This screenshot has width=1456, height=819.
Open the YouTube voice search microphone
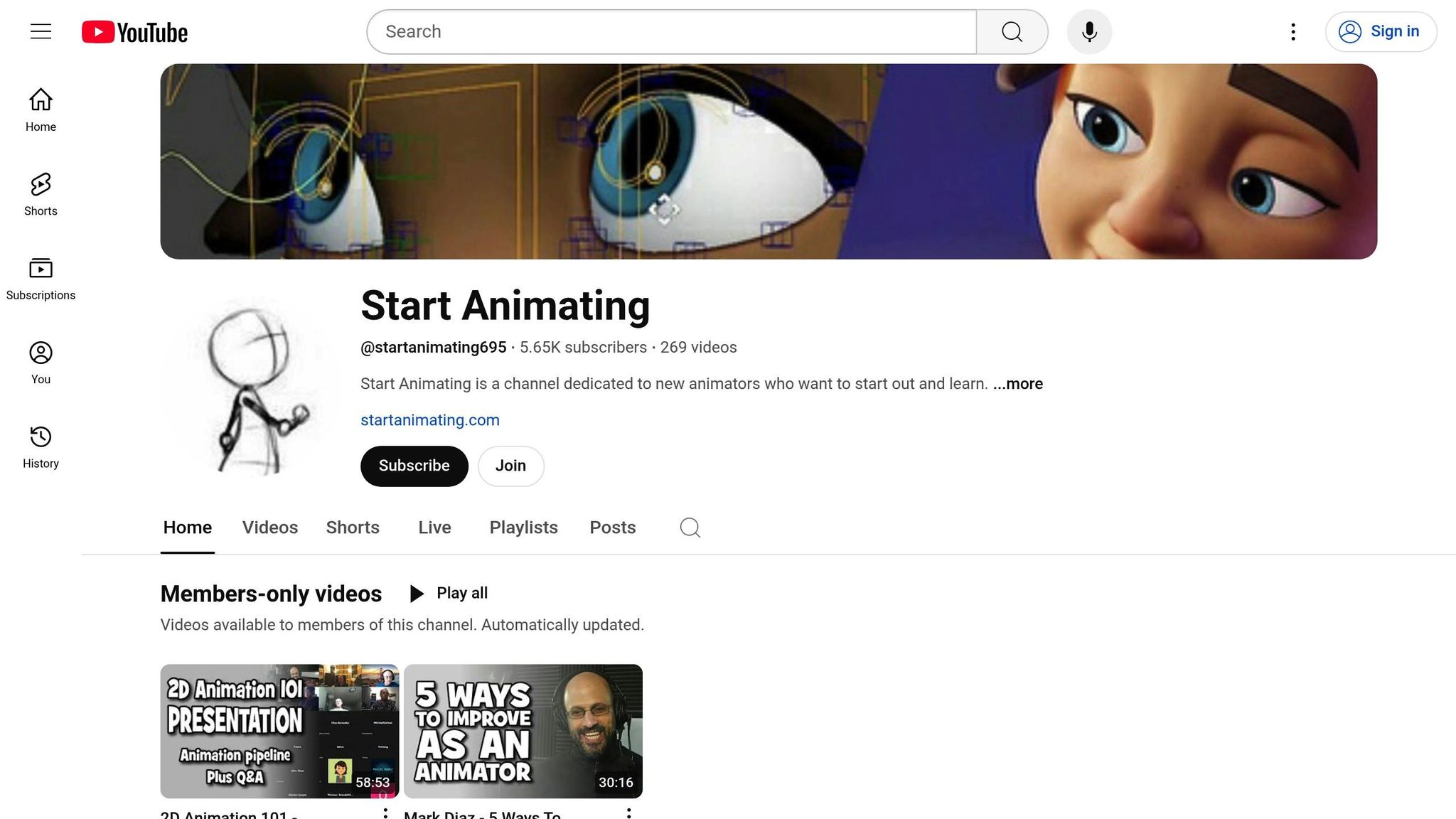[x=1089, y=31]
